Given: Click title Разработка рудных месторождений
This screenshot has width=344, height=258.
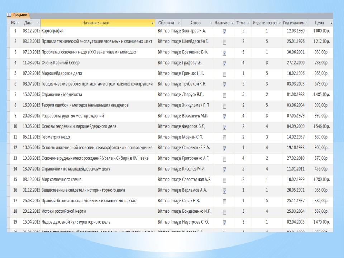Looking at the screenshot, I should click(73, 116).
